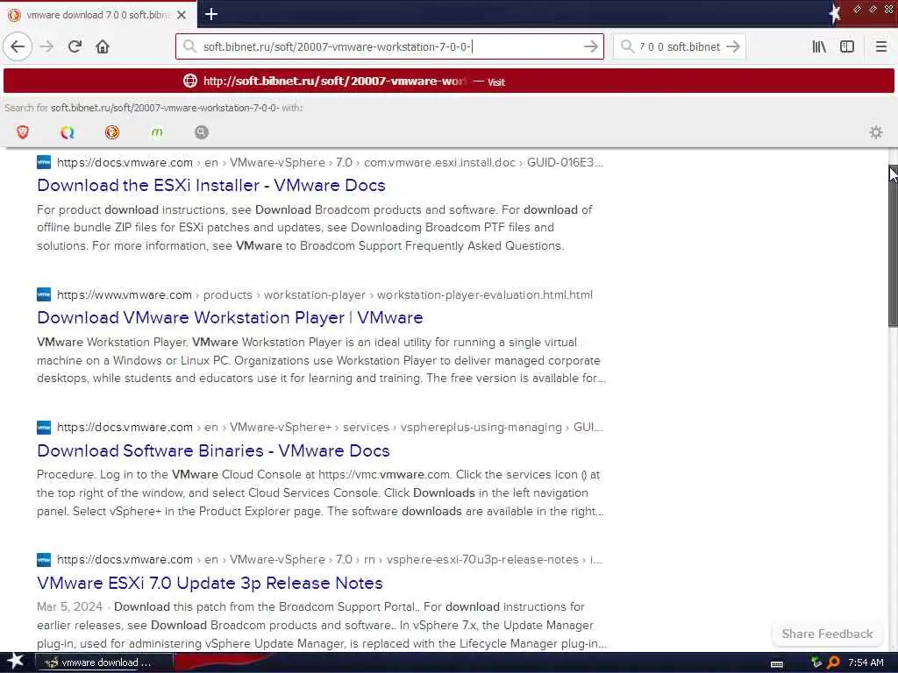Click VMware favicon beside the ESXi Installer URL
The image size is (898, 673).
pyautogui.click(x=44, y=162)
